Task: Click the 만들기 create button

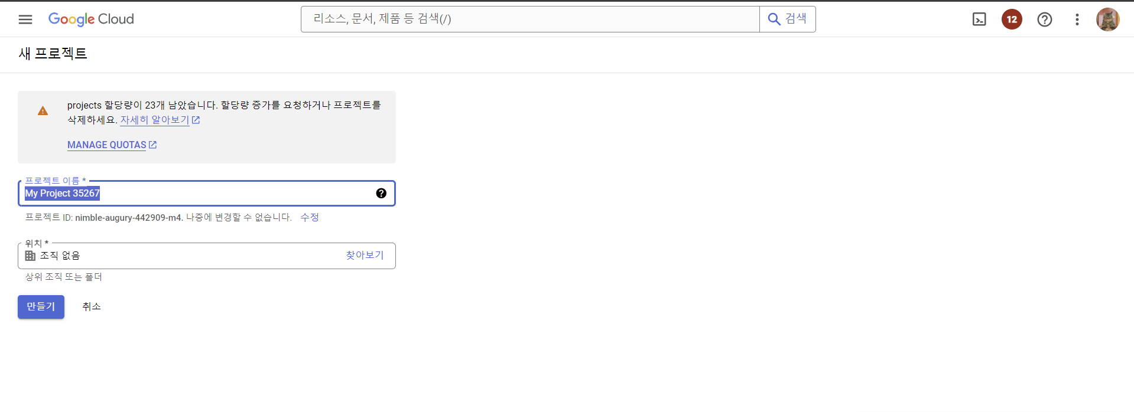Action: (x=41, y=307)
